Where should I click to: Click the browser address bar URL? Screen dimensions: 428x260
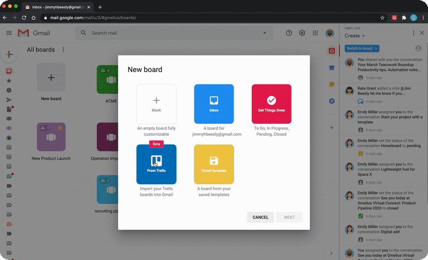pos(93,18)
